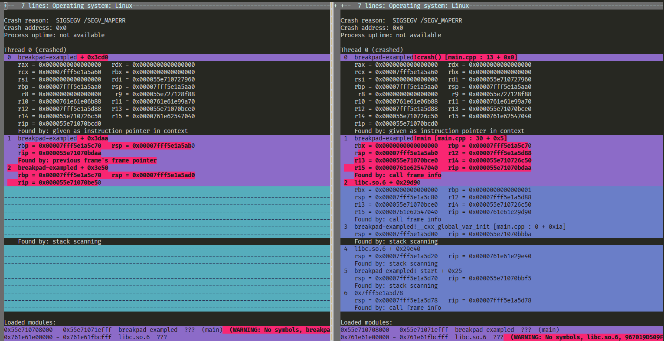The image size is (664, 341).
Task: Place cursor on left pane rax register line
Action: pos(106,65)
